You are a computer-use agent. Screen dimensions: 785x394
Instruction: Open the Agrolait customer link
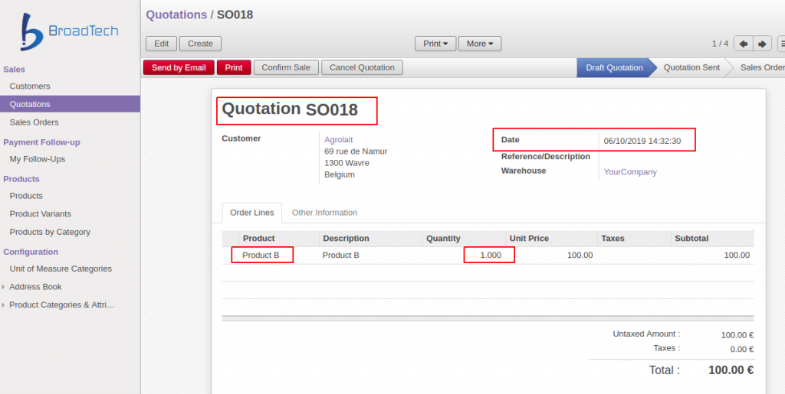coord(338,140)
